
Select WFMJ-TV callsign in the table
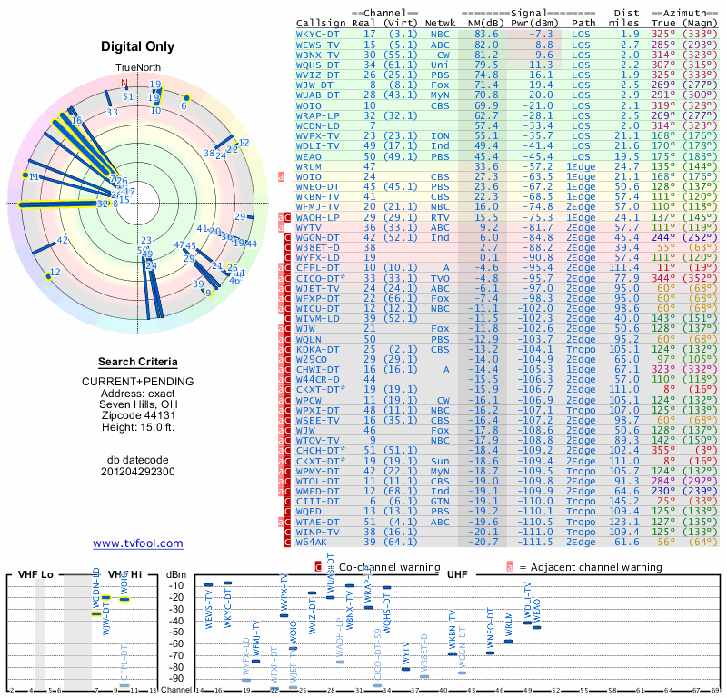click(317, 207)
